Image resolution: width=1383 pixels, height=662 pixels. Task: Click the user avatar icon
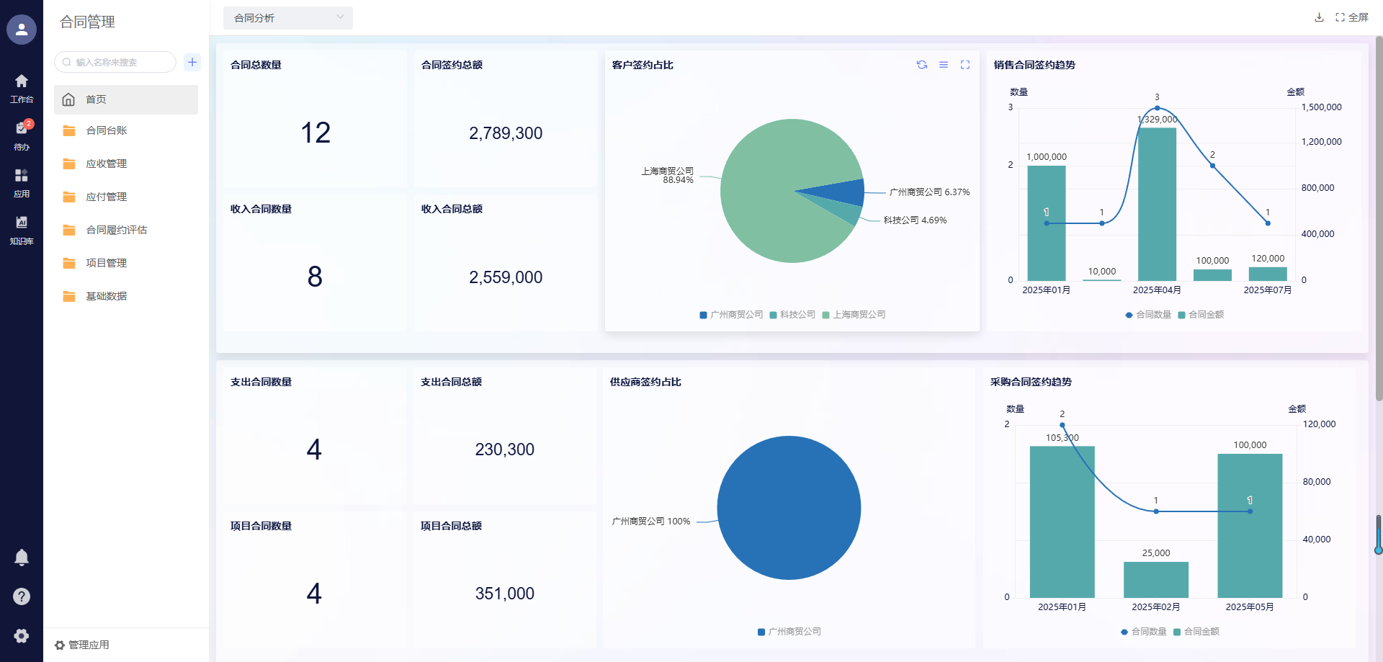[22, 30]
